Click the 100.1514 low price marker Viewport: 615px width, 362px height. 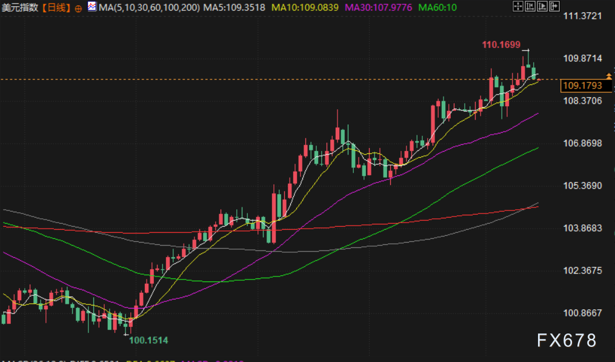(x=148, y=341)
